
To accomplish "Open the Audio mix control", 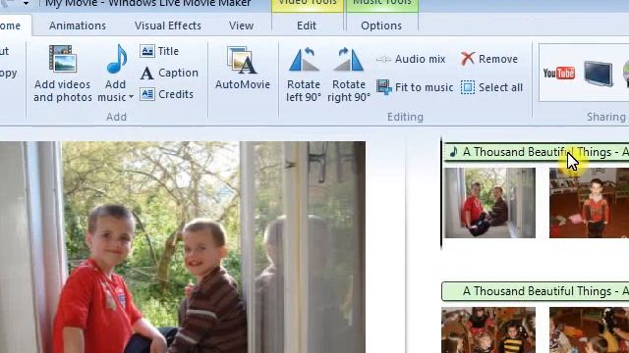I will (x=411, y=59).
